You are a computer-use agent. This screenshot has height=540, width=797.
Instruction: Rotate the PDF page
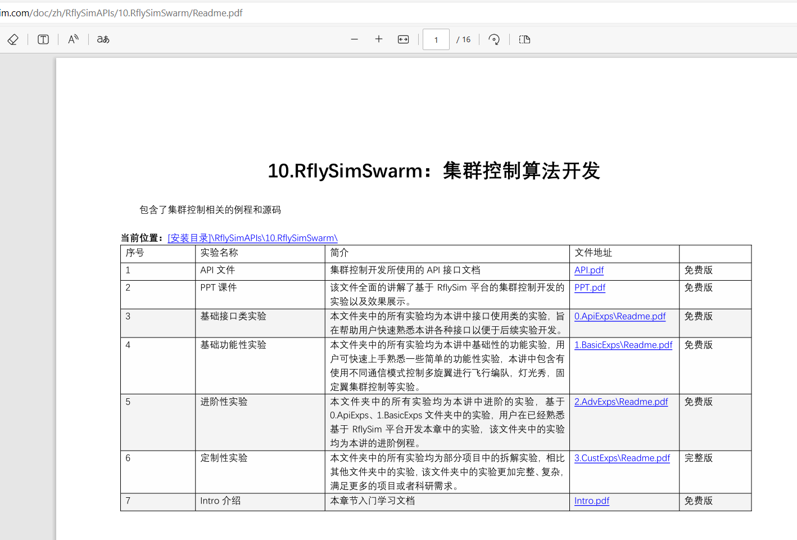pyautogui.click(x=494, y=39)
